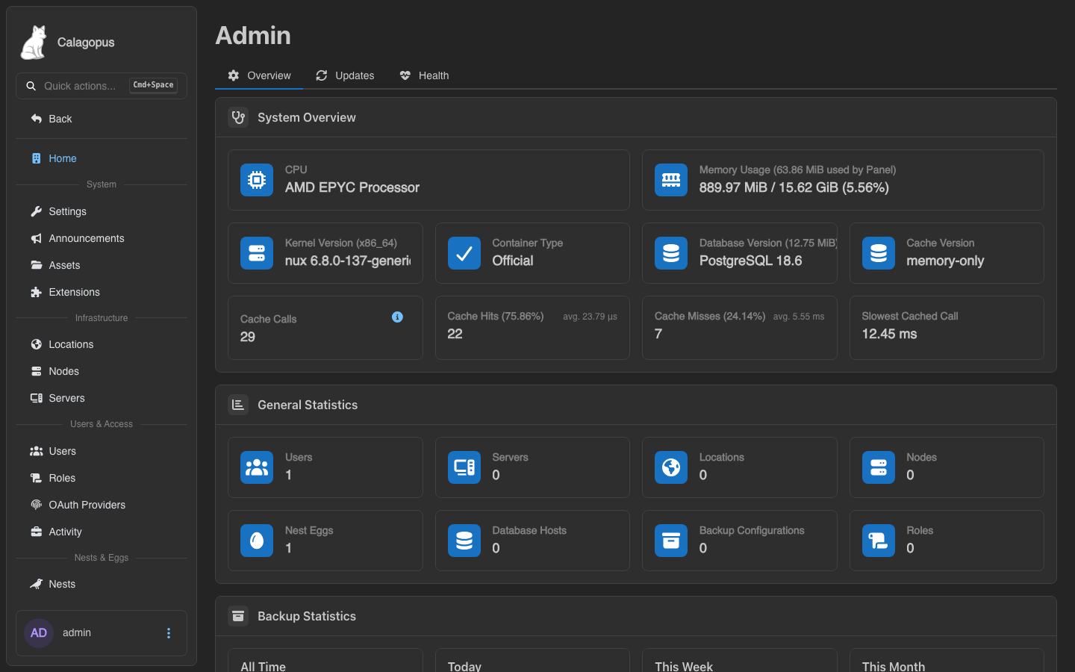
Task: Click the Database Hosts icon
Action: pyautogui.click(x=464, y=541)
